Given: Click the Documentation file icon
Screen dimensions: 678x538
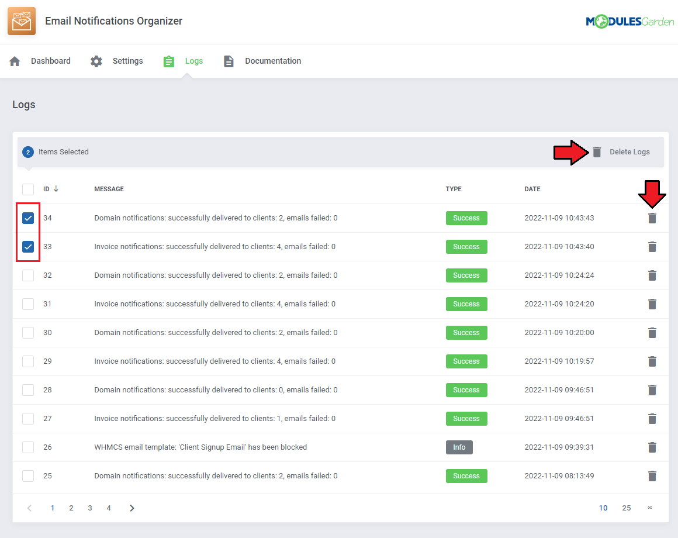Looking at the screenshot, I should 229,61.
